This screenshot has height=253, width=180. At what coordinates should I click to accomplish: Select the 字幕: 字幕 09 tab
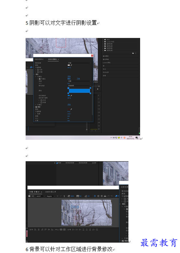coord(34,192)
